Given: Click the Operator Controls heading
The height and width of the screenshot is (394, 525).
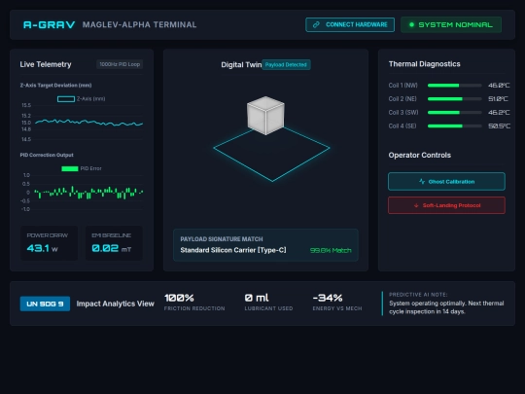Looking at the screenshot, I should 420,155.
